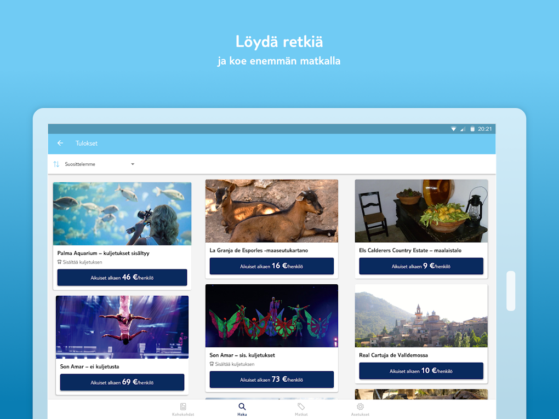Go to the Asetukset settings tab
The image size is (559, 419).
click(360, 409)
